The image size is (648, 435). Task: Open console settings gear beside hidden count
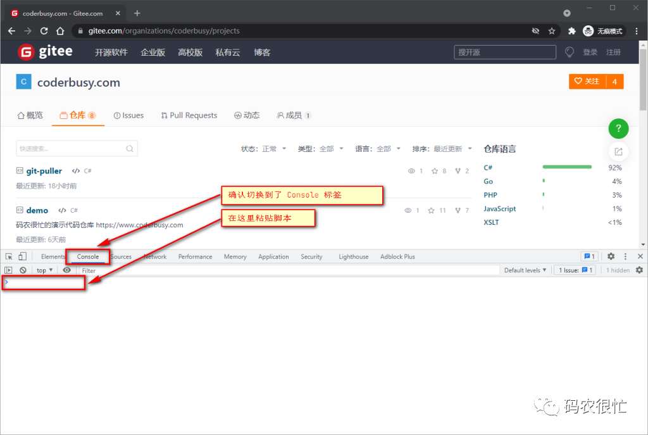[639, 270]
